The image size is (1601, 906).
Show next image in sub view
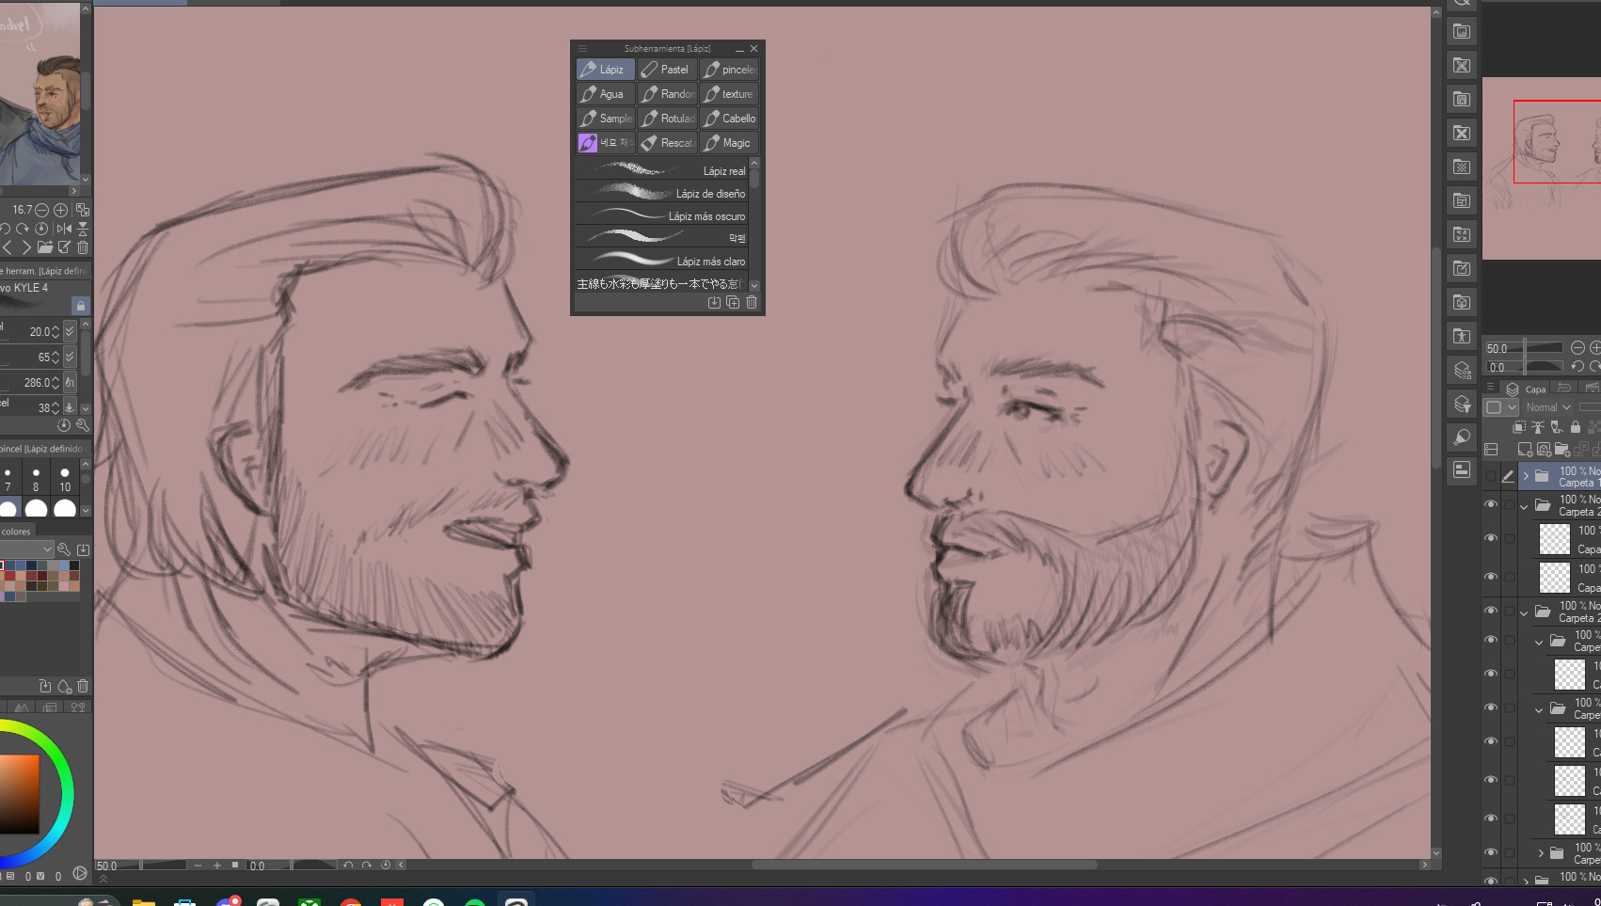pos(26,247)
